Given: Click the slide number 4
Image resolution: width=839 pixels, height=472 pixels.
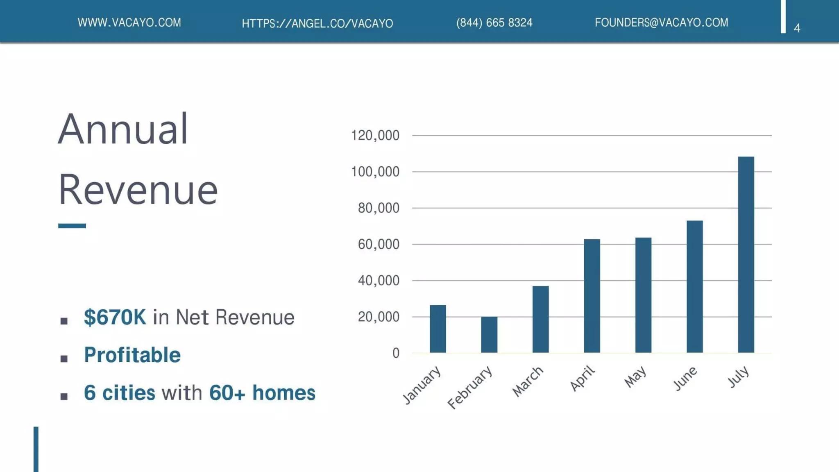Looking at the screenshot, I should point(797,28).
